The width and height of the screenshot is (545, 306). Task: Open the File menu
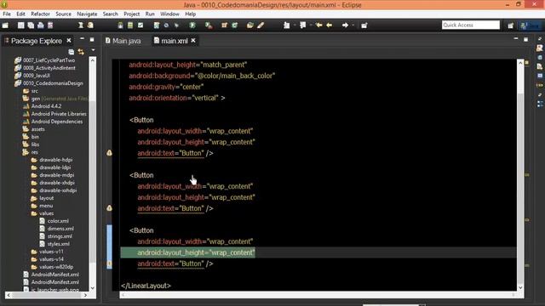point(7,14)
